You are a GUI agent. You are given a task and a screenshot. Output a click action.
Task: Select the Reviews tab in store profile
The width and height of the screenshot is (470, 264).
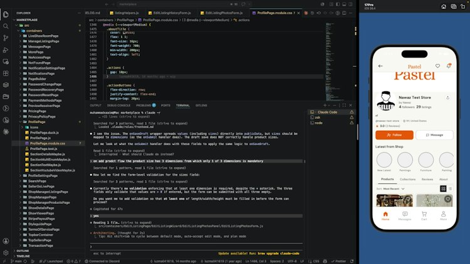tap(427, 180)
